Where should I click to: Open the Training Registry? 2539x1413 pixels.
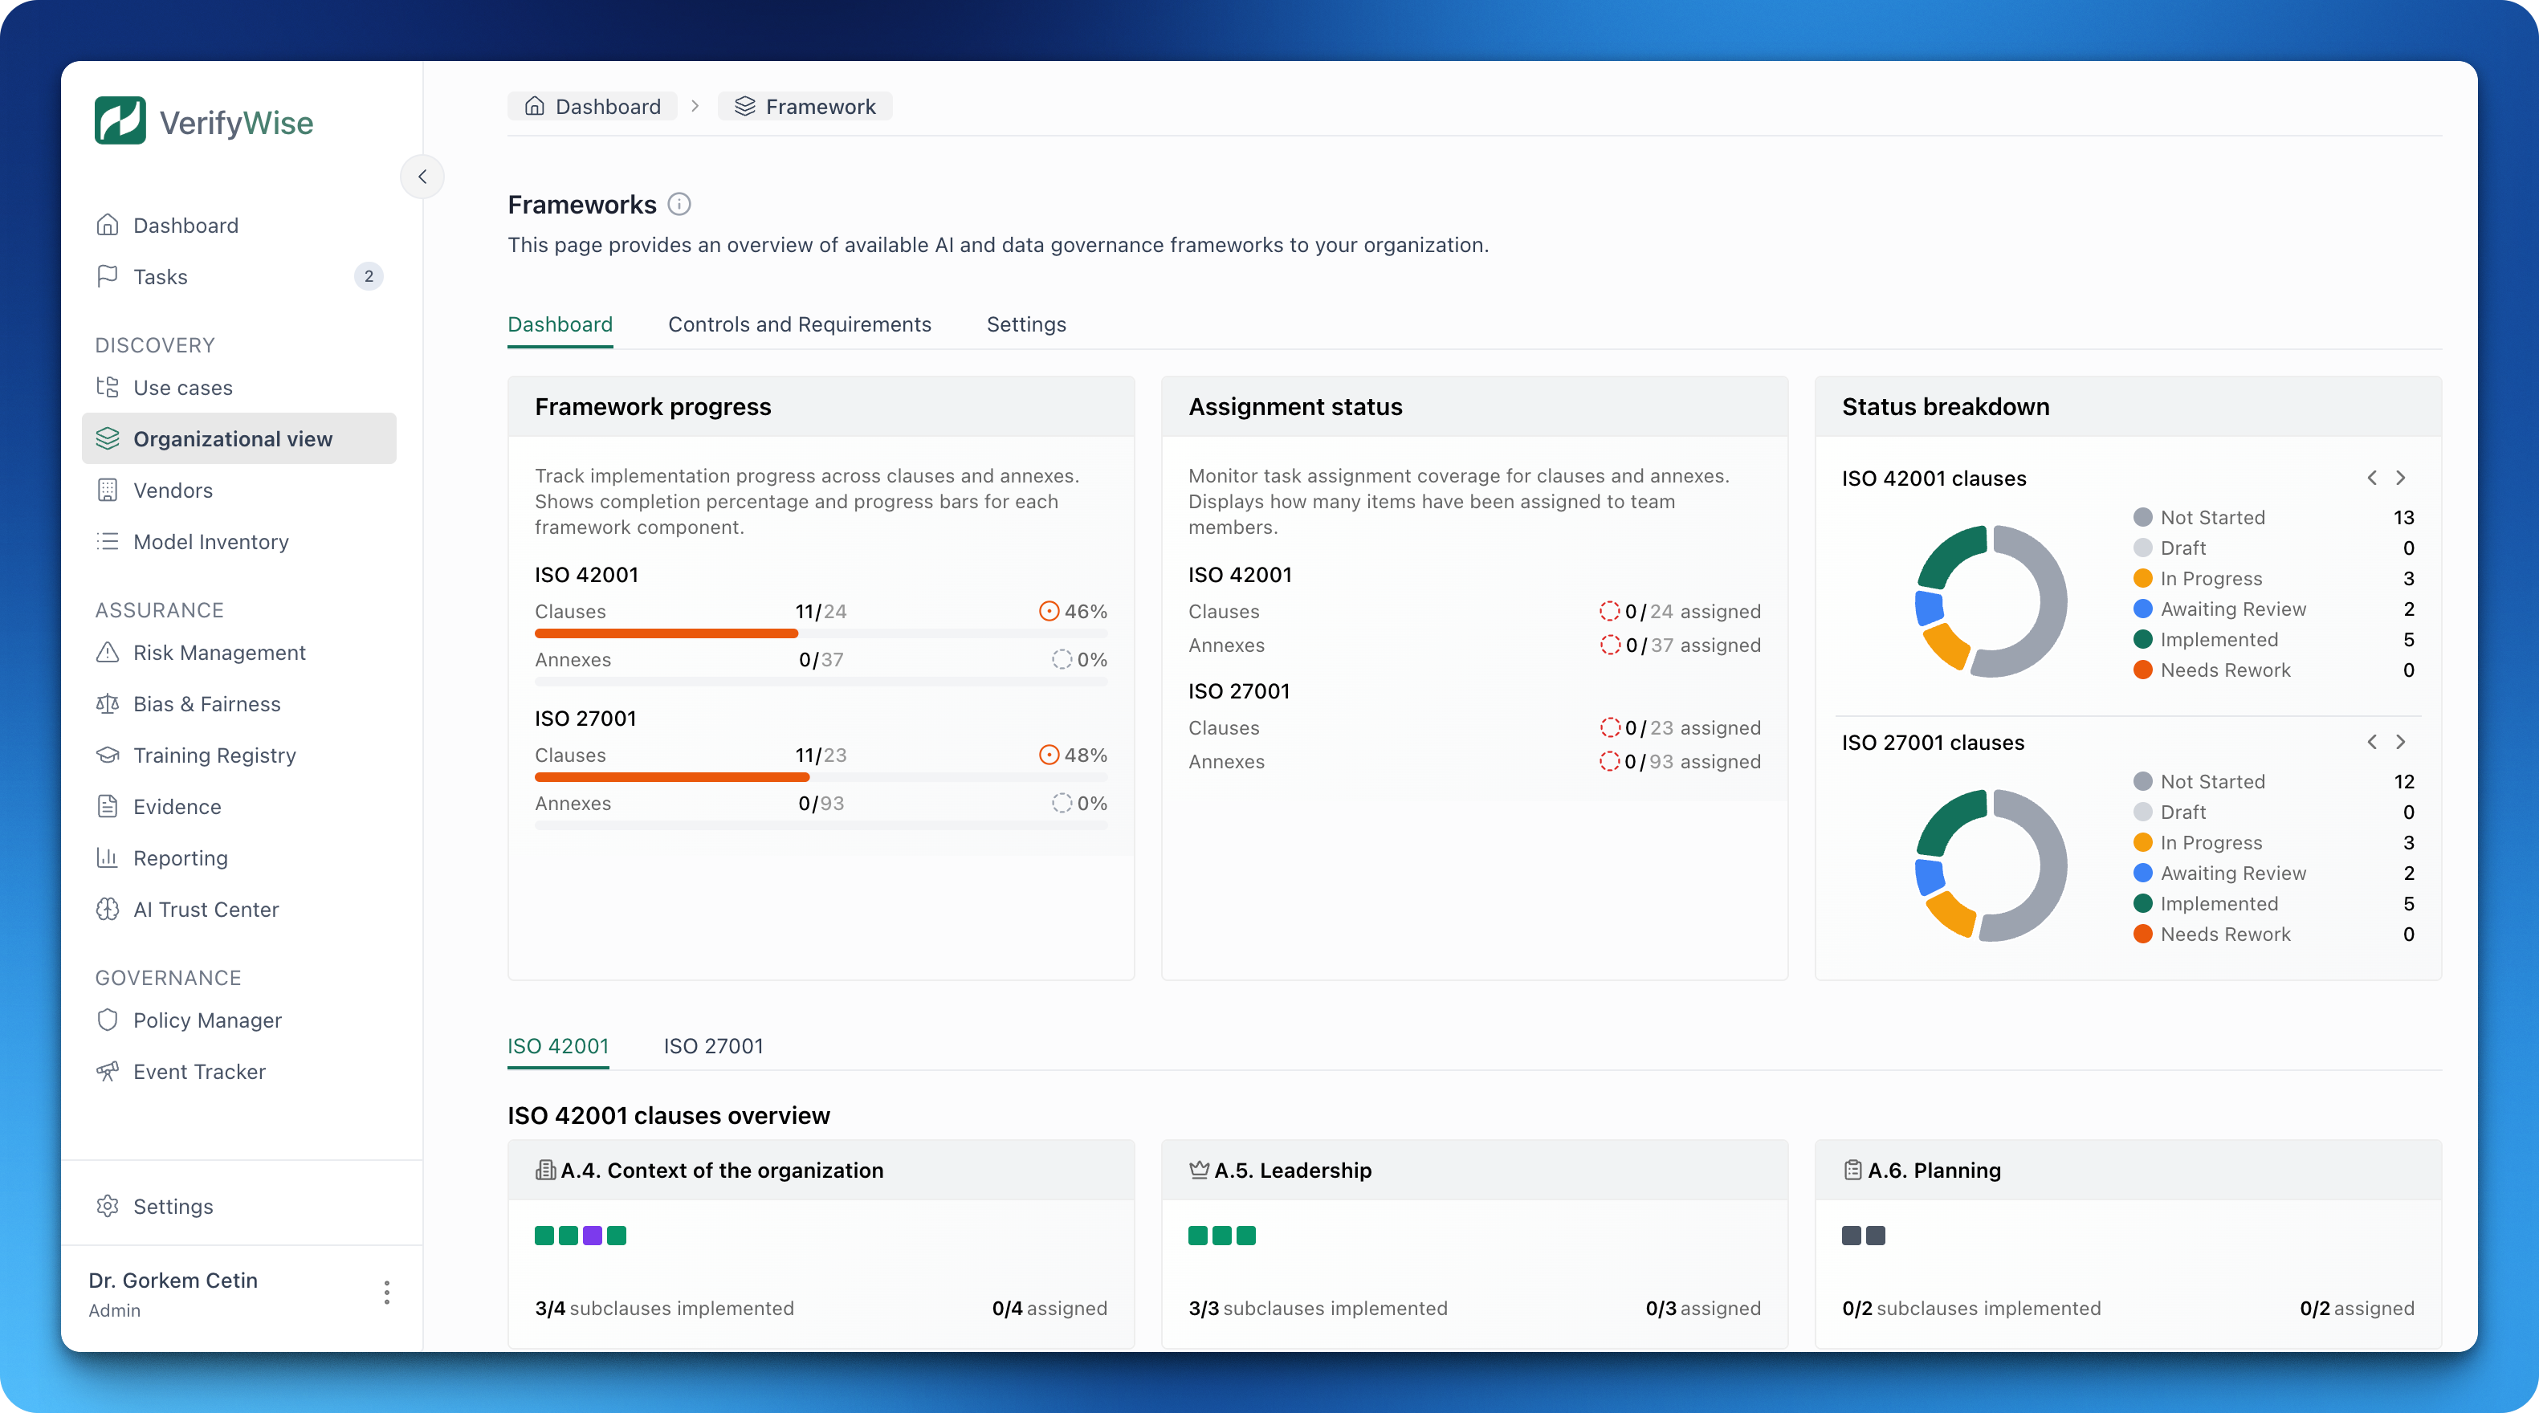point(215,755)
